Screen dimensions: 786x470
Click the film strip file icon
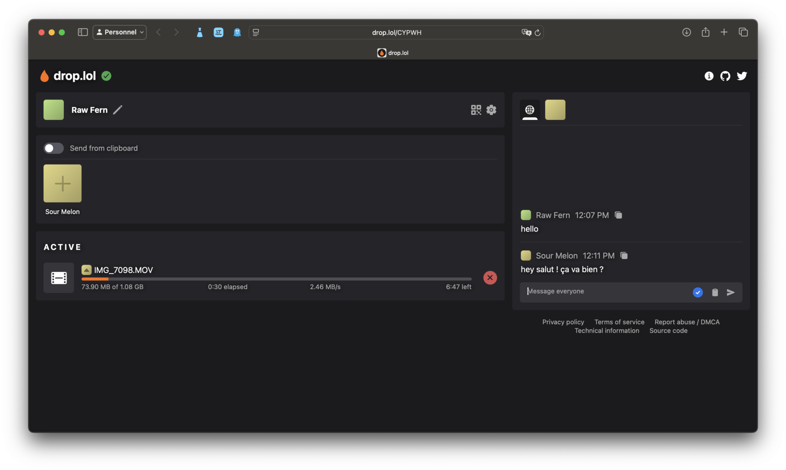pyautogui.click(x=59, y=278)
